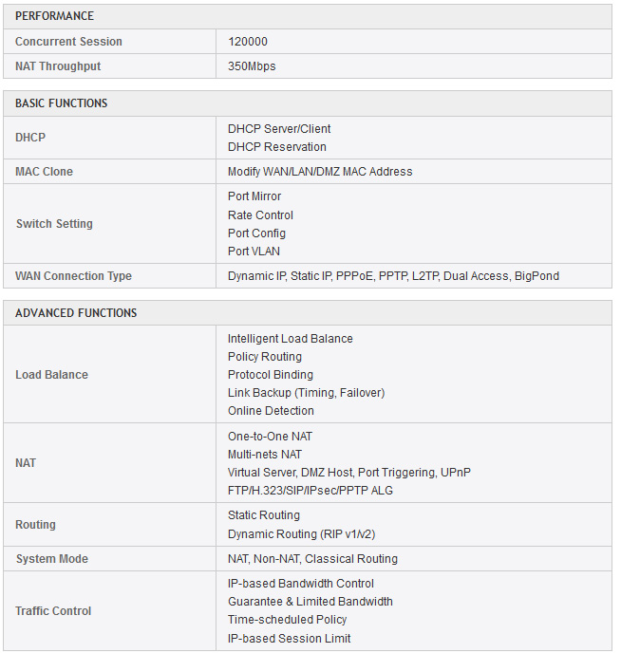
Task: Click the PERFORMANCE section header
Action: click(x=54, y=16)
